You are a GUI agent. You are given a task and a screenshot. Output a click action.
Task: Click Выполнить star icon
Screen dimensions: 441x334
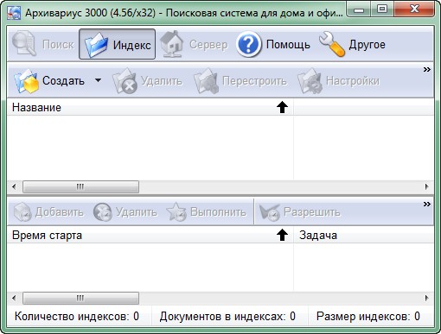click(176, 212)
